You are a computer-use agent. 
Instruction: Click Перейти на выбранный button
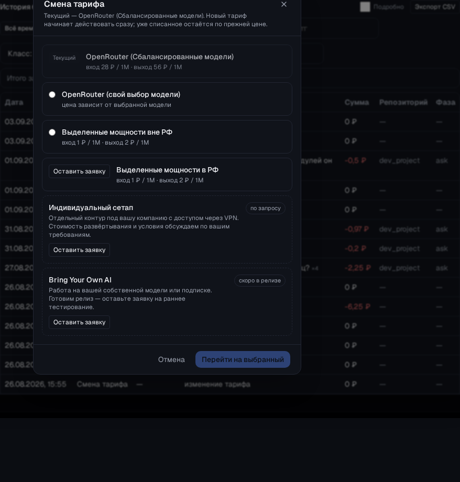243,359
